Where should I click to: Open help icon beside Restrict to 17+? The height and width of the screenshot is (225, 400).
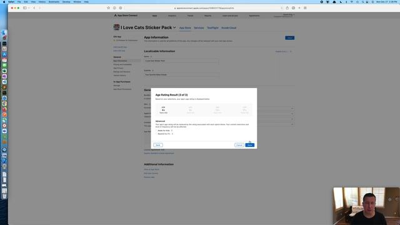(x=172, y=134)
